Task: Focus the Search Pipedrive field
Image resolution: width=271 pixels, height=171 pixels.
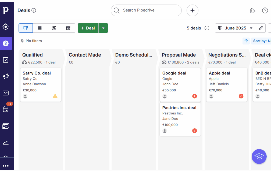Action: (x=146, y=10)
